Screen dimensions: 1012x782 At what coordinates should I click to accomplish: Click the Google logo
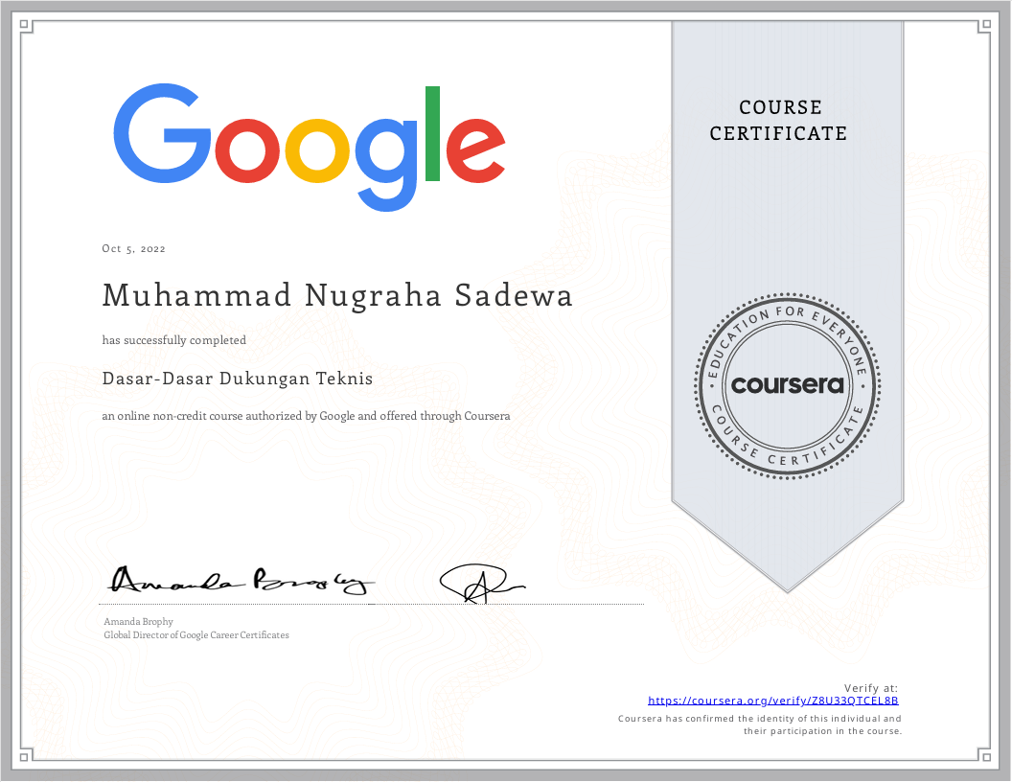tap(309, 149)
